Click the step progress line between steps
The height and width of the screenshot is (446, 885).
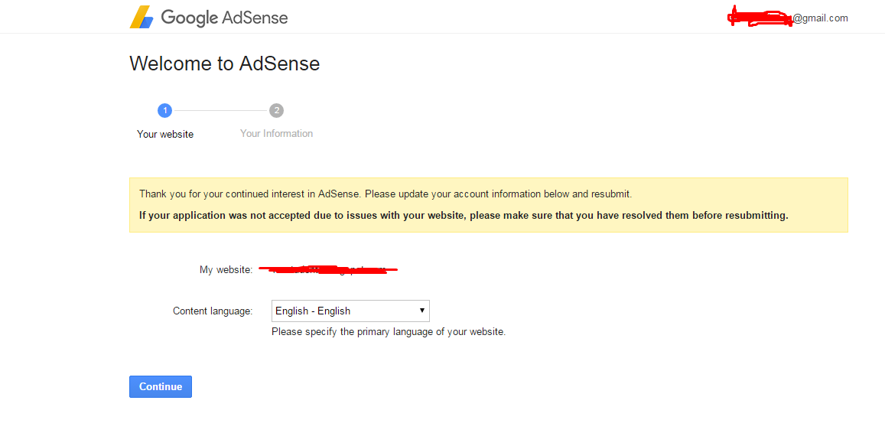click(220, 110)
